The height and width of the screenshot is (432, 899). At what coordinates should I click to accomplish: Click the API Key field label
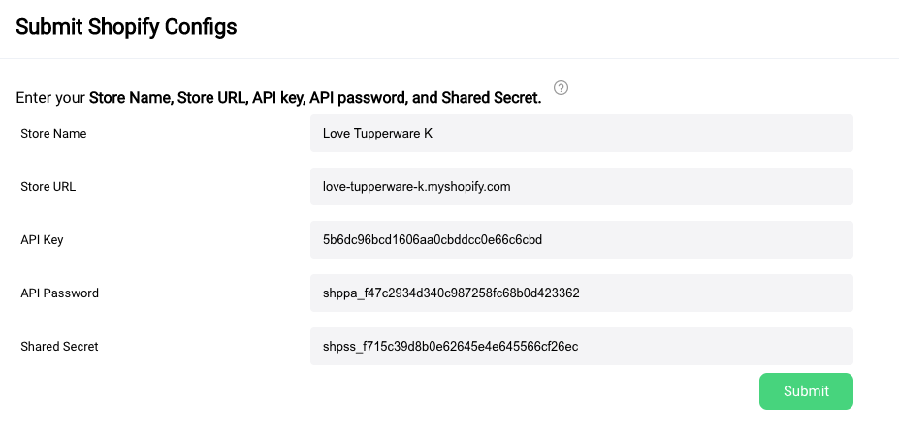(x=42, y=240)
